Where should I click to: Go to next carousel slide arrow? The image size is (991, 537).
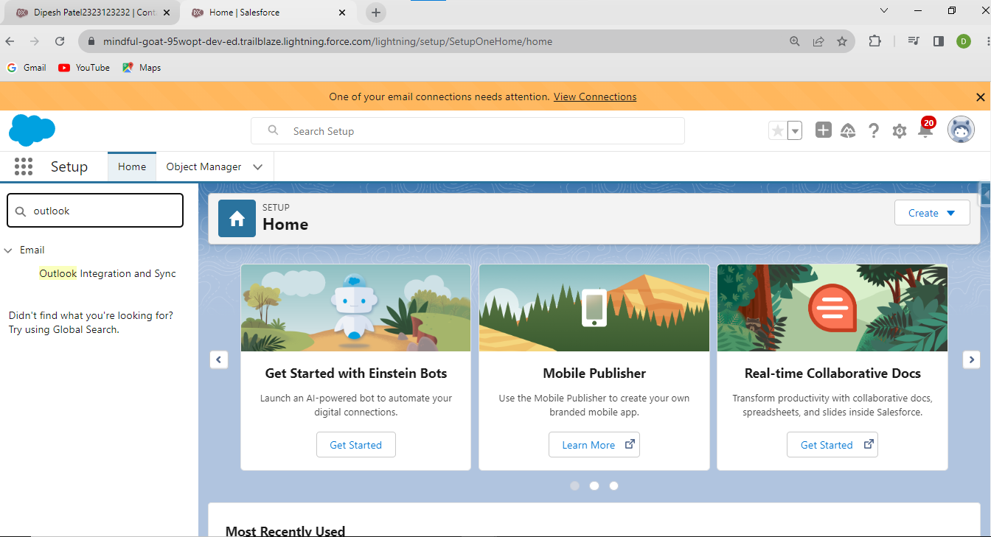[x=971, y=359]
